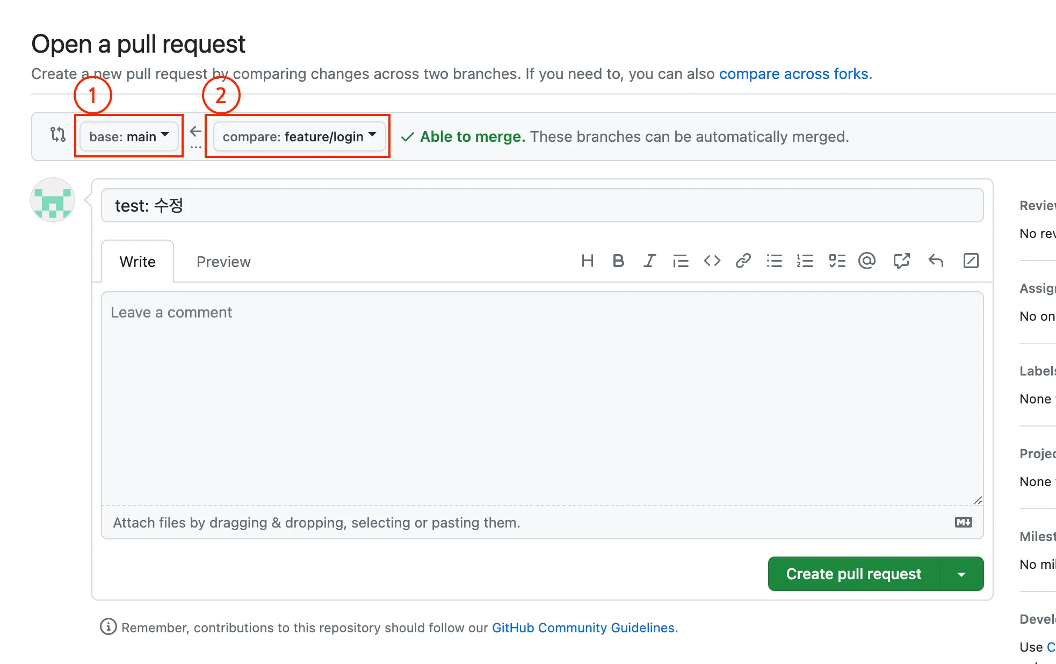Screen dimensions: 1056x664
Task: Insert code formatting
Action: coord(712,261)
